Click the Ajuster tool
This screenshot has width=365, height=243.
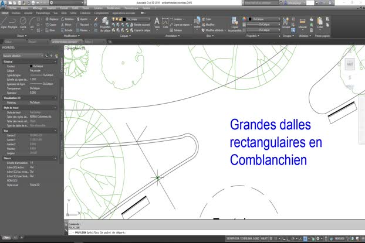82,19
